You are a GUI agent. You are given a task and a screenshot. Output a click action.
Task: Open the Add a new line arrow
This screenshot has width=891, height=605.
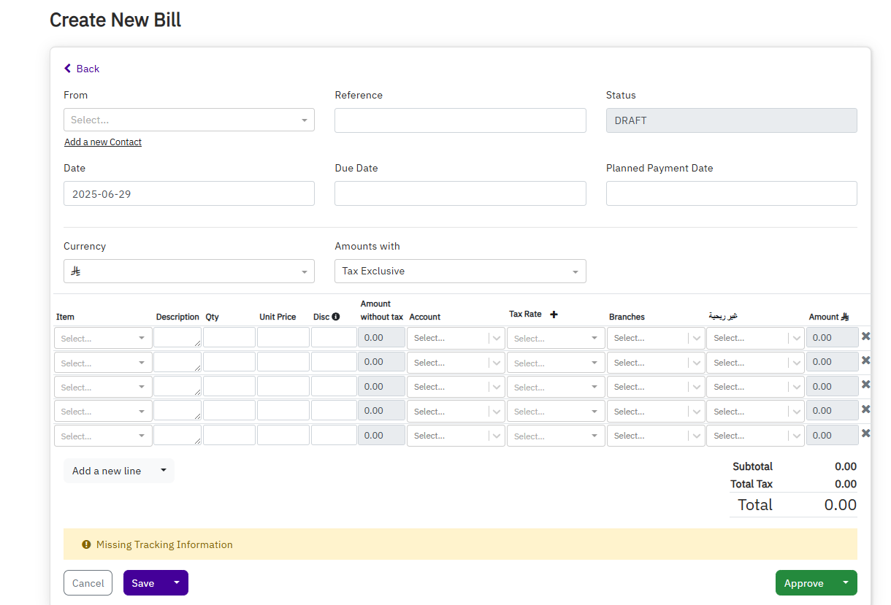point(164,471)
